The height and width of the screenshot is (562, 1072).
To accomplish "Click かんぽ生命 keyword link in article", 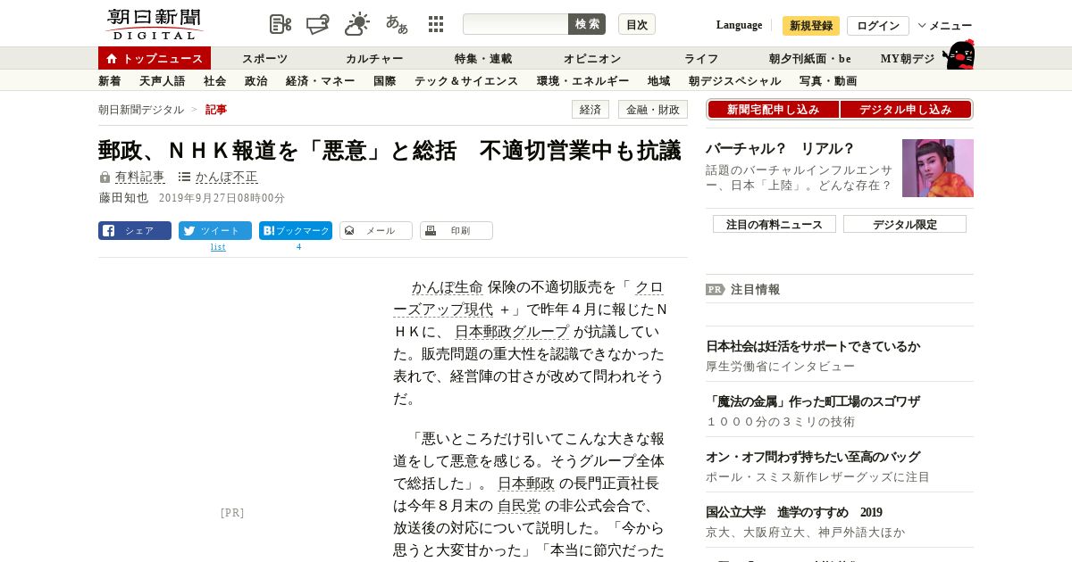I will coord(447,287).
